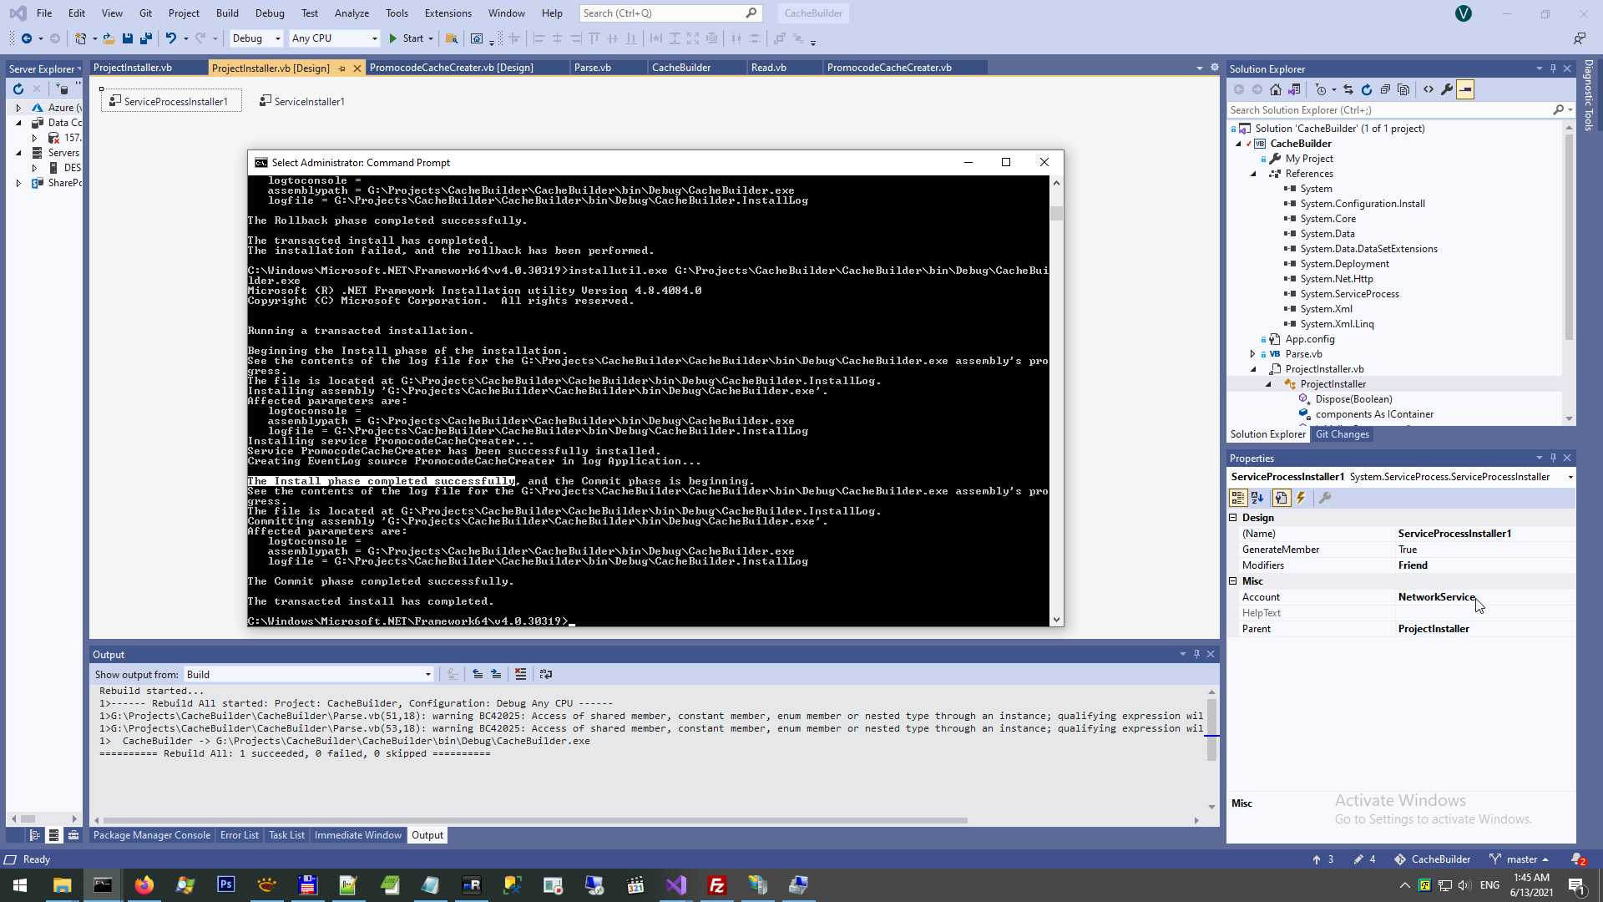Clear all text in Output window

coord(520,674)
